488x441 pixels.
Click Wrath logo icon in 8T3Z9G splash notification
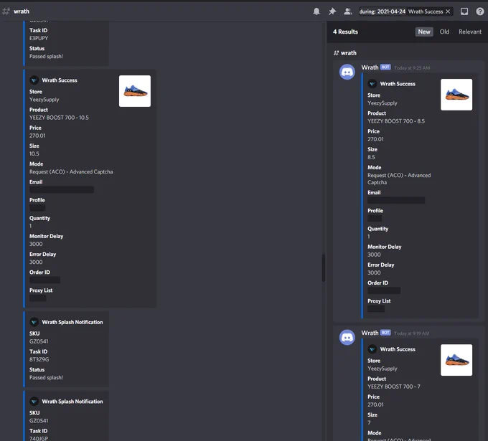34,322
